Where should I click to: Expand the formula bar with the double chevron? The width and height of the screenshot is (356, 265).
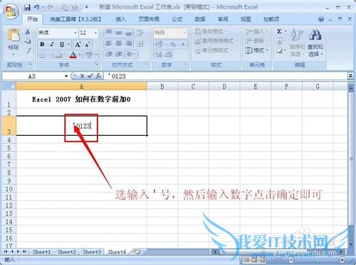pos(350,76)
